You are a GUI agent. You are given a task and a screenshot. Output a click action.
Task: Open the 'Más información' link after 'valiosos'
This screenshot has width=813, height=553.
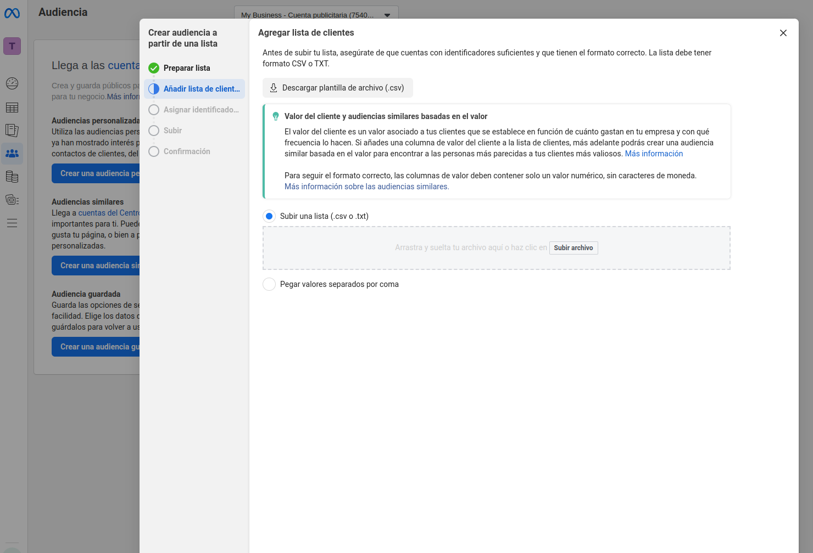pyautogui.click(x=654, y=154)
